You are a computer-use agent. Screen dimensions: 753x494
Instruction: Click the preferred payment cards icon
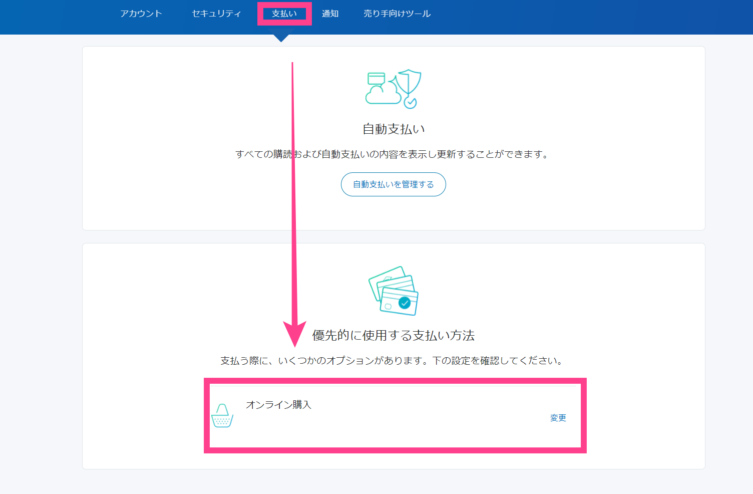394,291
